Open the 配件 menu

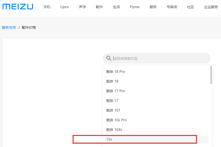(99, 7)
